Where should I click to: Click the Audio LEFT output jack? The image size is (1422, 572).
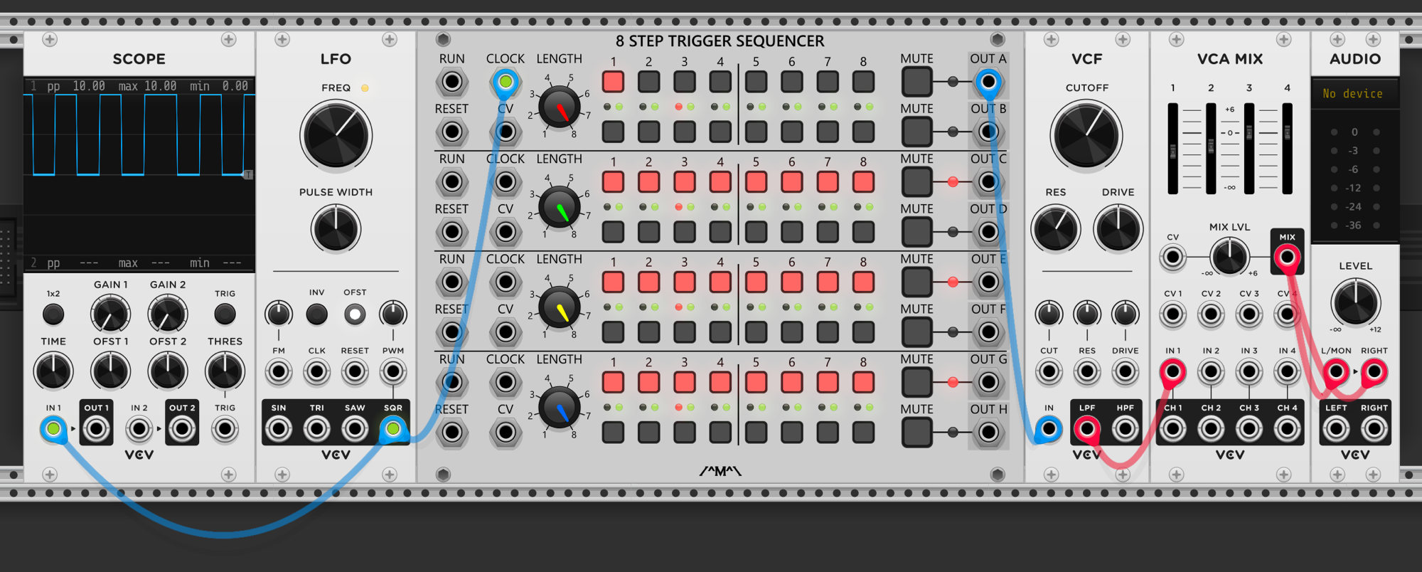pyautogui.click(x=1336, y=429)
